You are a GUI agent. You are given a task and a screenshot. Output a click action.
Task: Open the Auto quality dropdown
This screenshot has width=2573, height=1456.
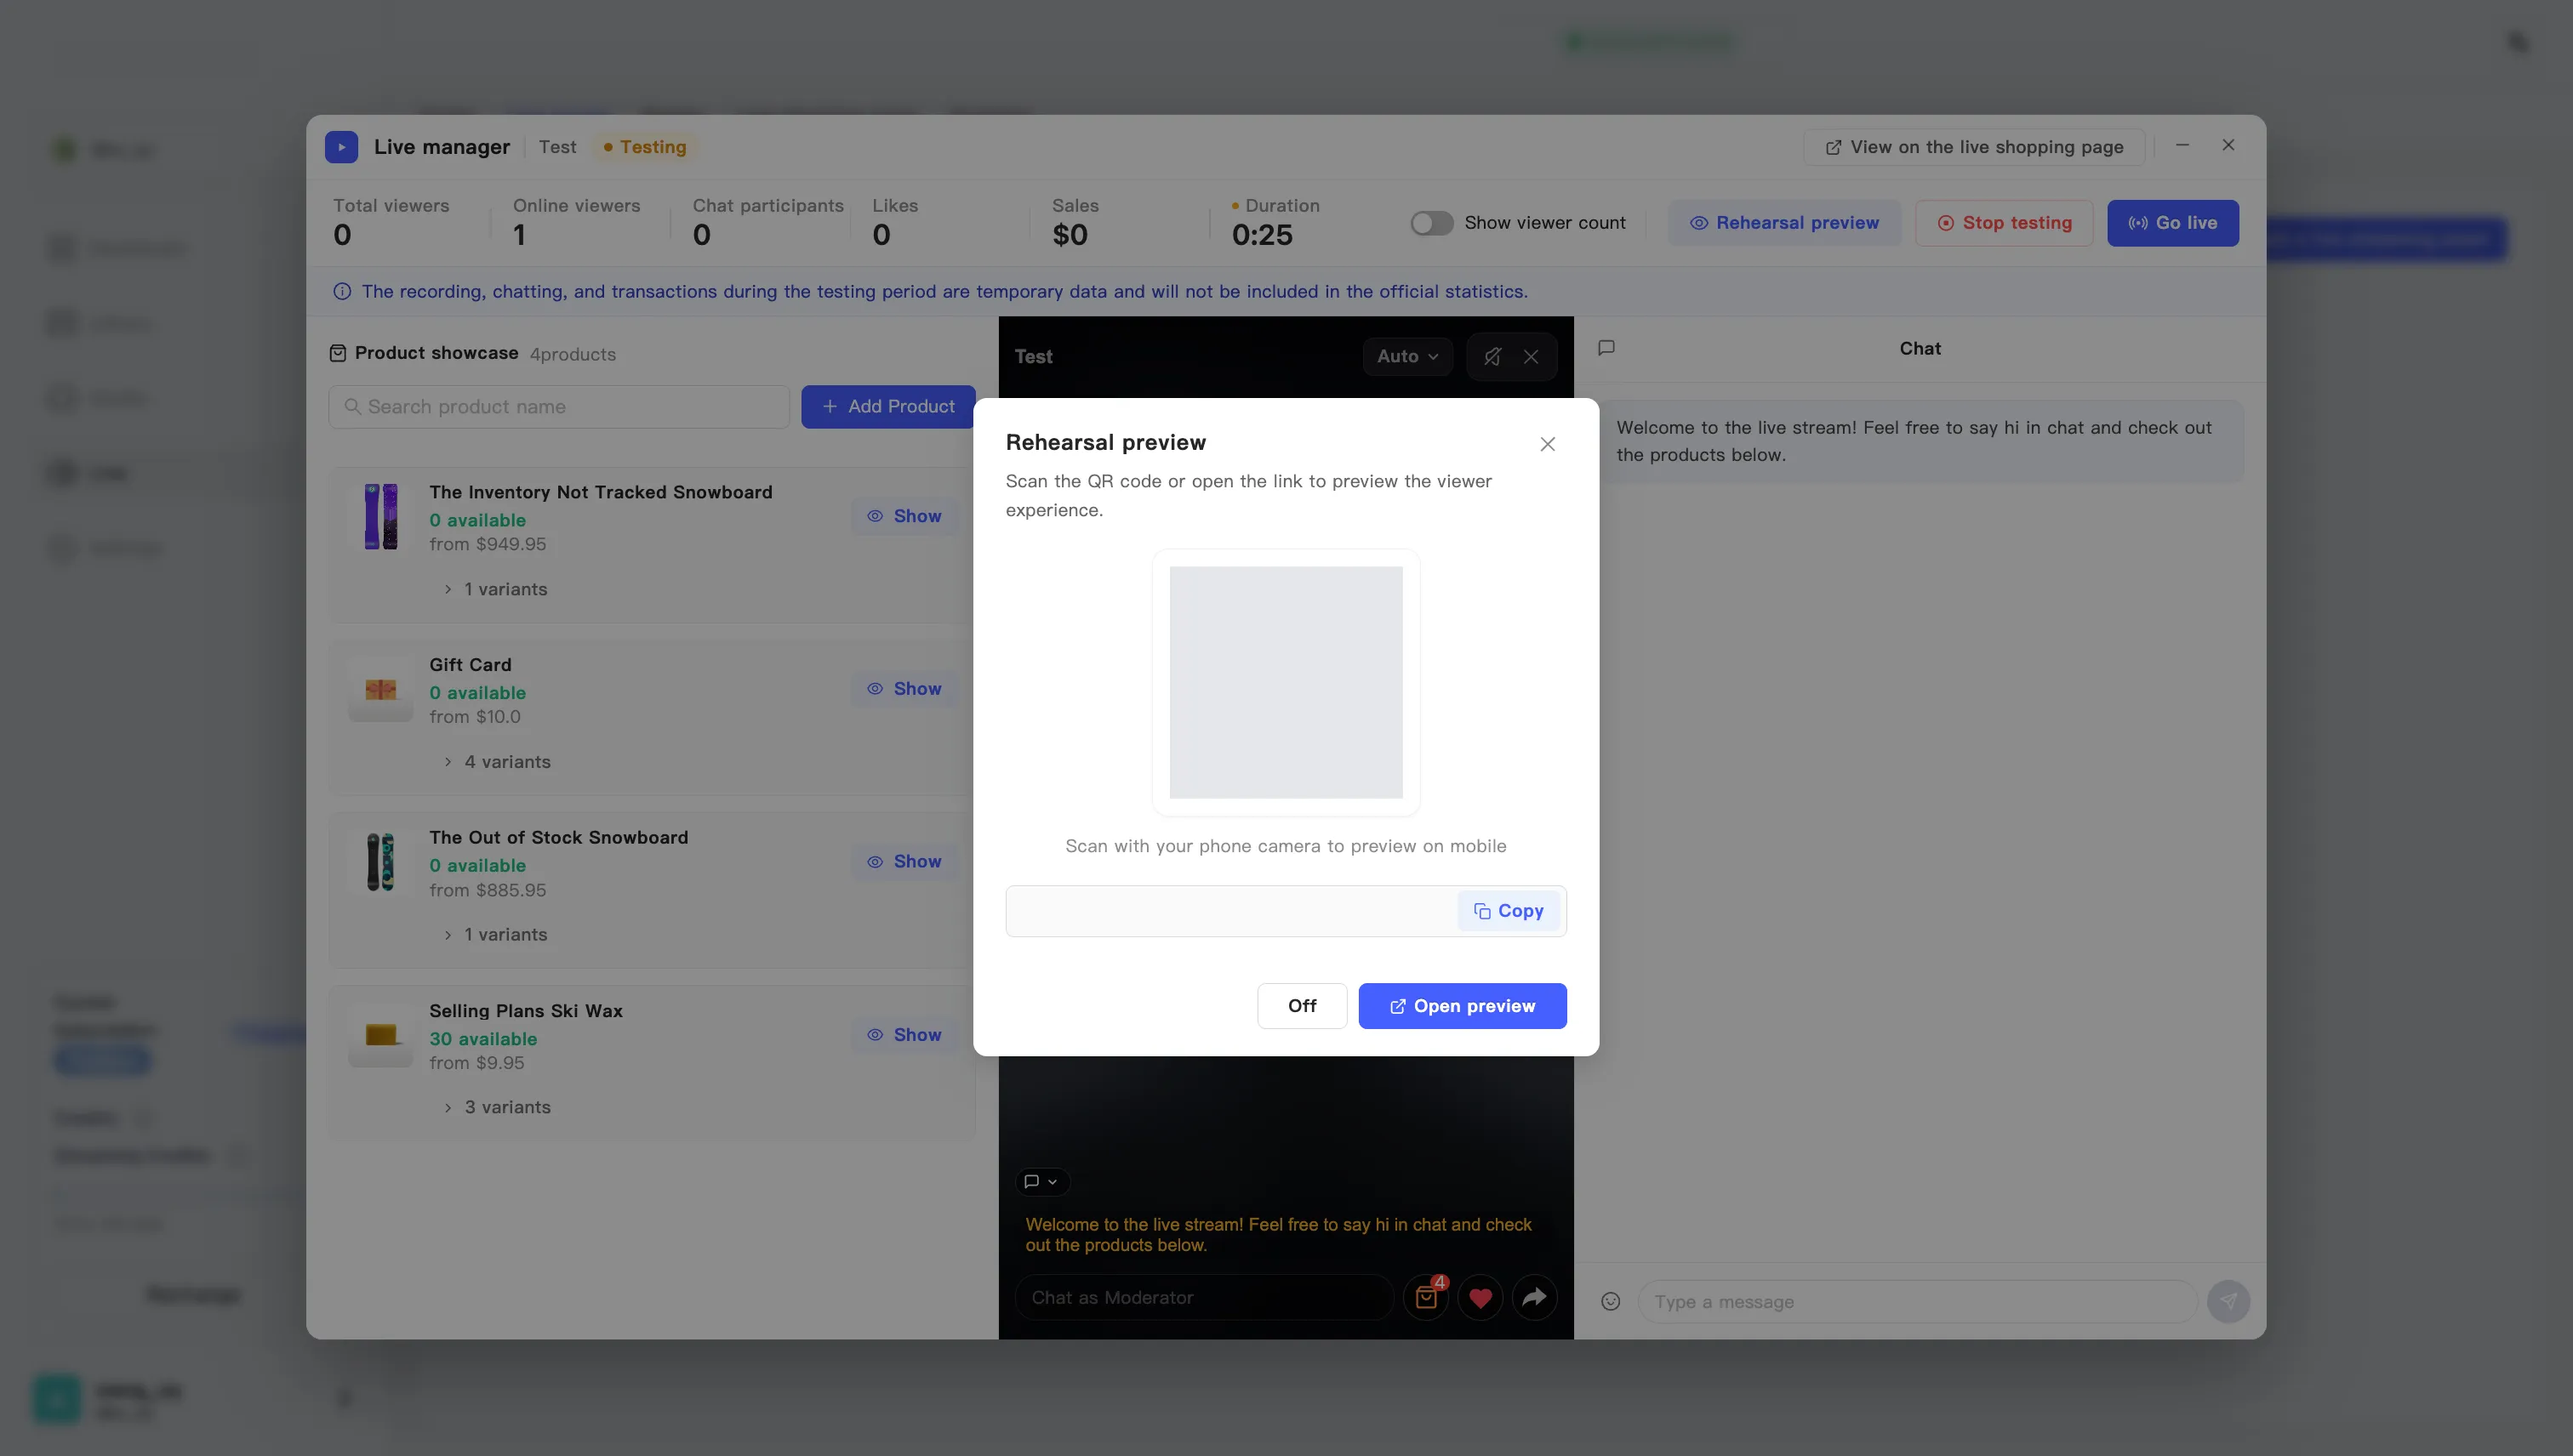tap(1406, 357)
